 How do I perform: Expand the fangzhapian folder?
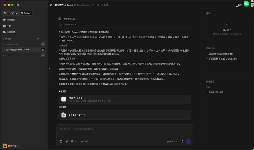point(11,44)
